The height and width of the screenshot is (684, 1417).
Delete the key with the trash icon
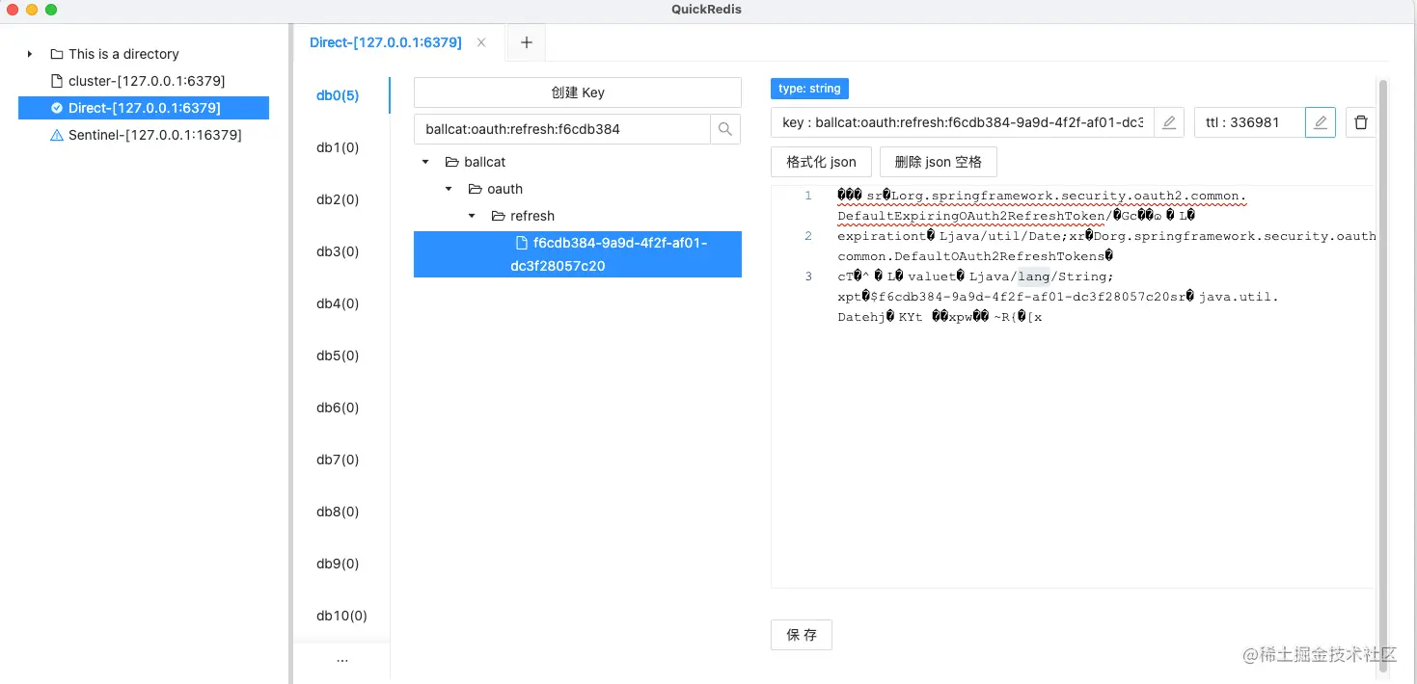pyautogui.click(x=1361, y=122)
